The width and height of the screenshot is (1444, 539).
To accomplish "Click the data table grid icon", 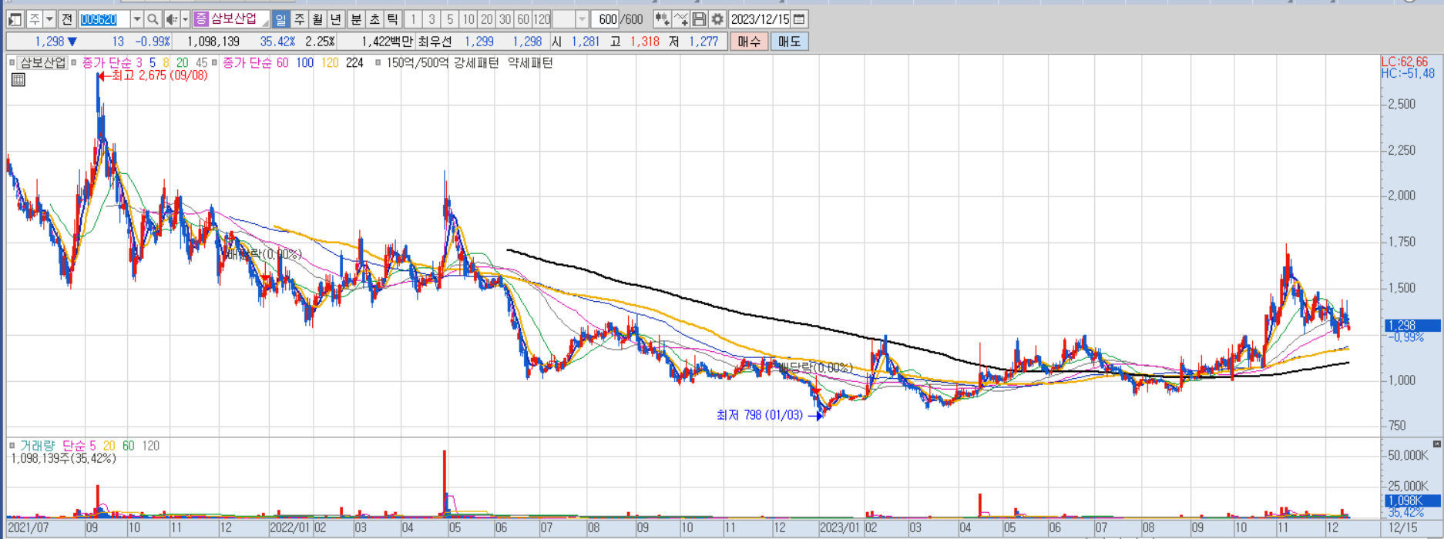I will (18, 79).
